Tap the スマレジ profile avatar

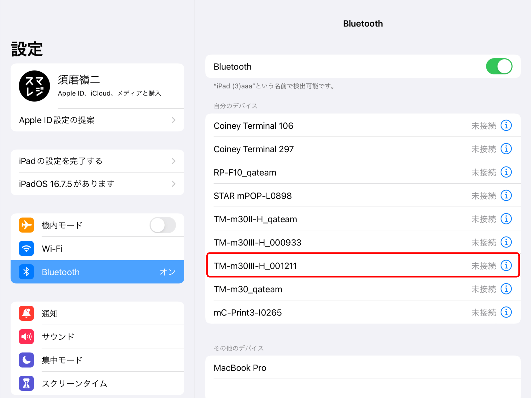[34, 86]
